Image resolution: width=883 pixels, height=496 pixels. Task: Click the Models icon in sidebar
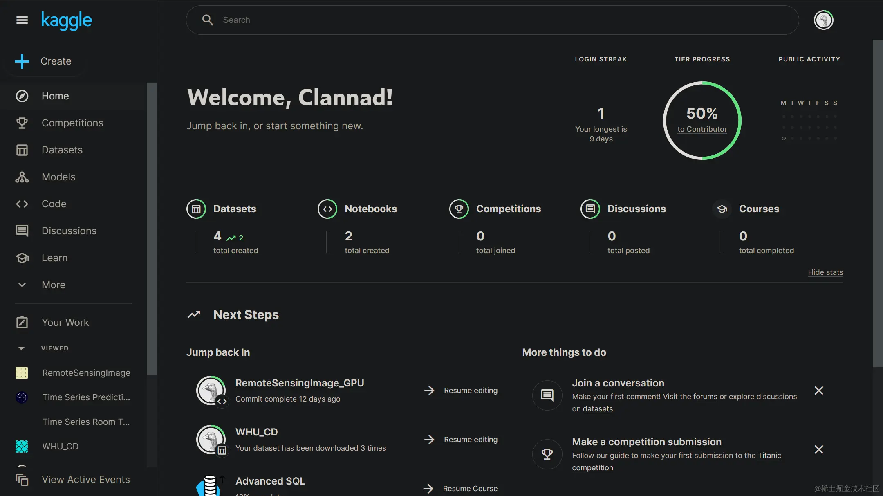point(22,177)
